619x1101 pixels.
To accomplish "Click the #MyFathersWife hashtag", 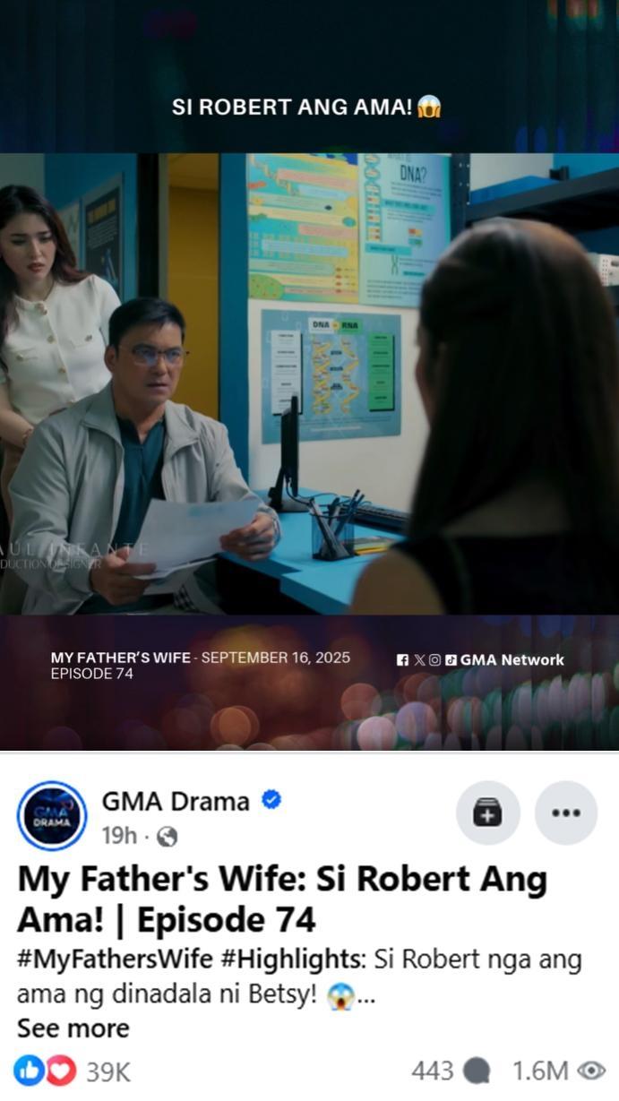I will tap(115, 959).
